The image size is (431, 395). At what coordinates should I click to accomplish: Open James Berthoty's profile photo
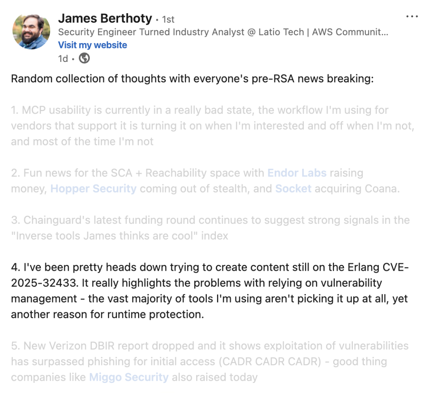tap(31, 32)
